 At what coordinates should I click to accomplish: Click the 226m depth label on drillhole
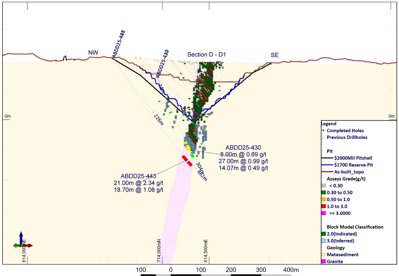(159, 120)
